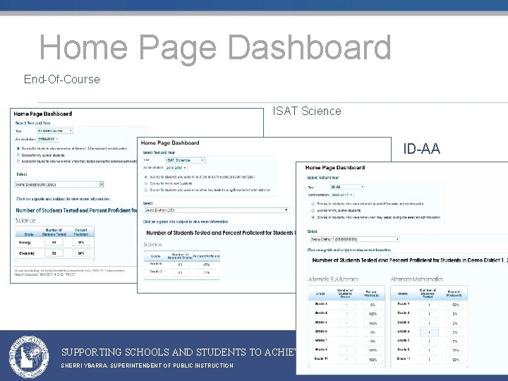The image size is (508, 381).
Task: Open the ISAT Science Test dropdown
Action: coord(185,160)
